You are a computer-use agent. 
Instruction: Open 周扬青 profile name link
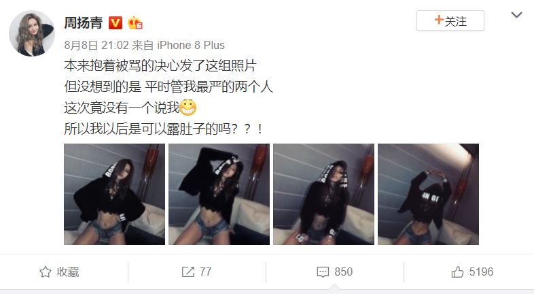(x=84, y=23)
